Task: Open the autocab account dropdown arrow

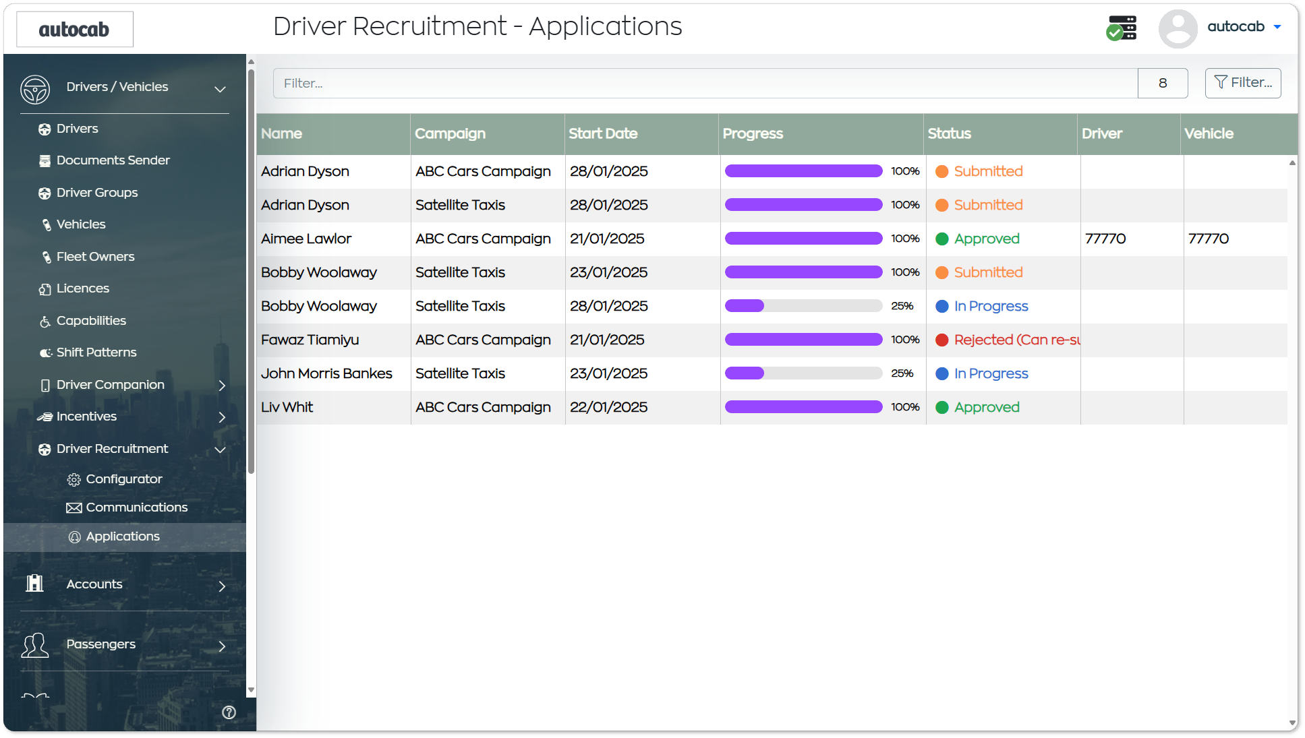Action: tap(1277, 27)
